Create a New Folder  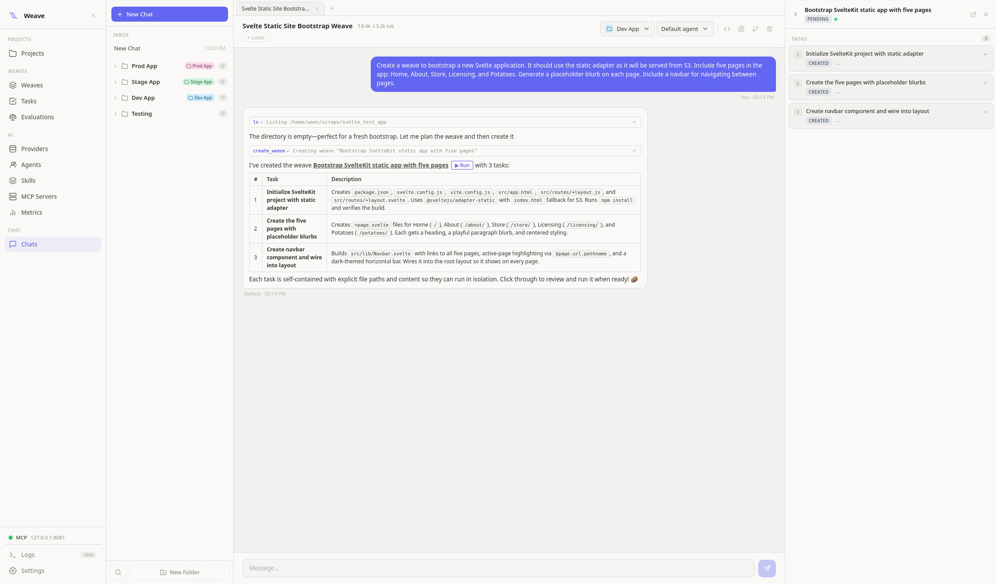180,573
